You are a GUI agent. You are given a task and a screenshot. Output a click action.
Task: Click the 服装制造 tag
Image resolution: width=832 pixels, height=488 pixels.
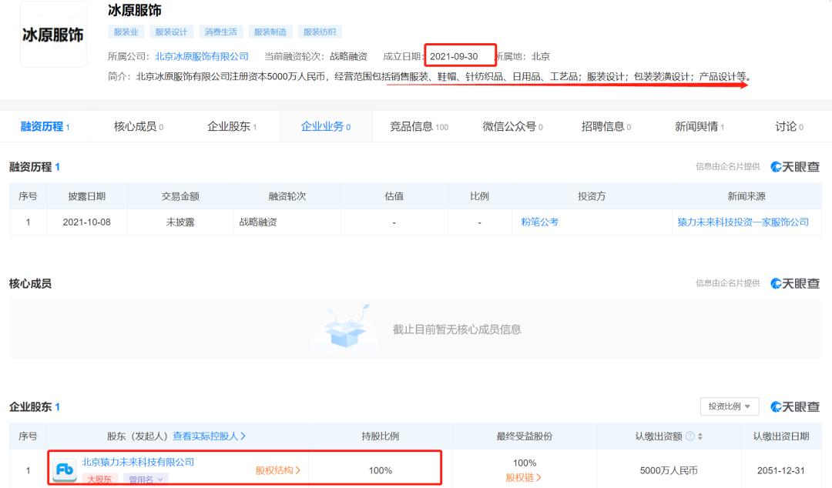click(270, 32)
